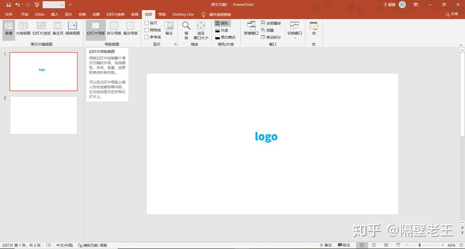This screenshot has width=465, height=249.
Task: Click the 共享 share button
Action: 452,14
